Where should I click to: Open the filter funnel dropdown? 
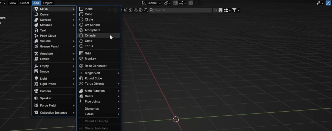pyautogui.click(x=236, y=10)
